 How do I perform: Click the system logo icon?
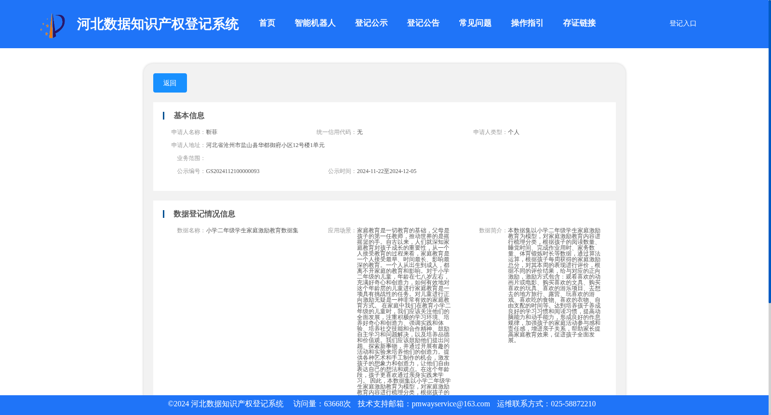(53, 25)
